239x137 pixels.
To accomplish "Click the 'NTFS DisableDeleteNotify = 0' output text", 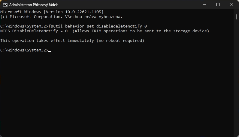I will coord(34,31).
